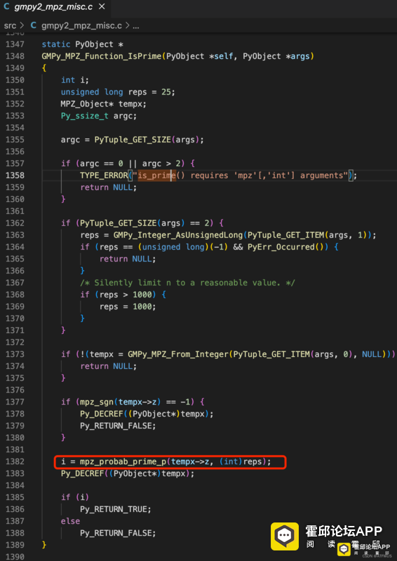Click the C file icon in the breadcrumb bar
The height and width of the screenshot is (561, 397).
point(34,25)
